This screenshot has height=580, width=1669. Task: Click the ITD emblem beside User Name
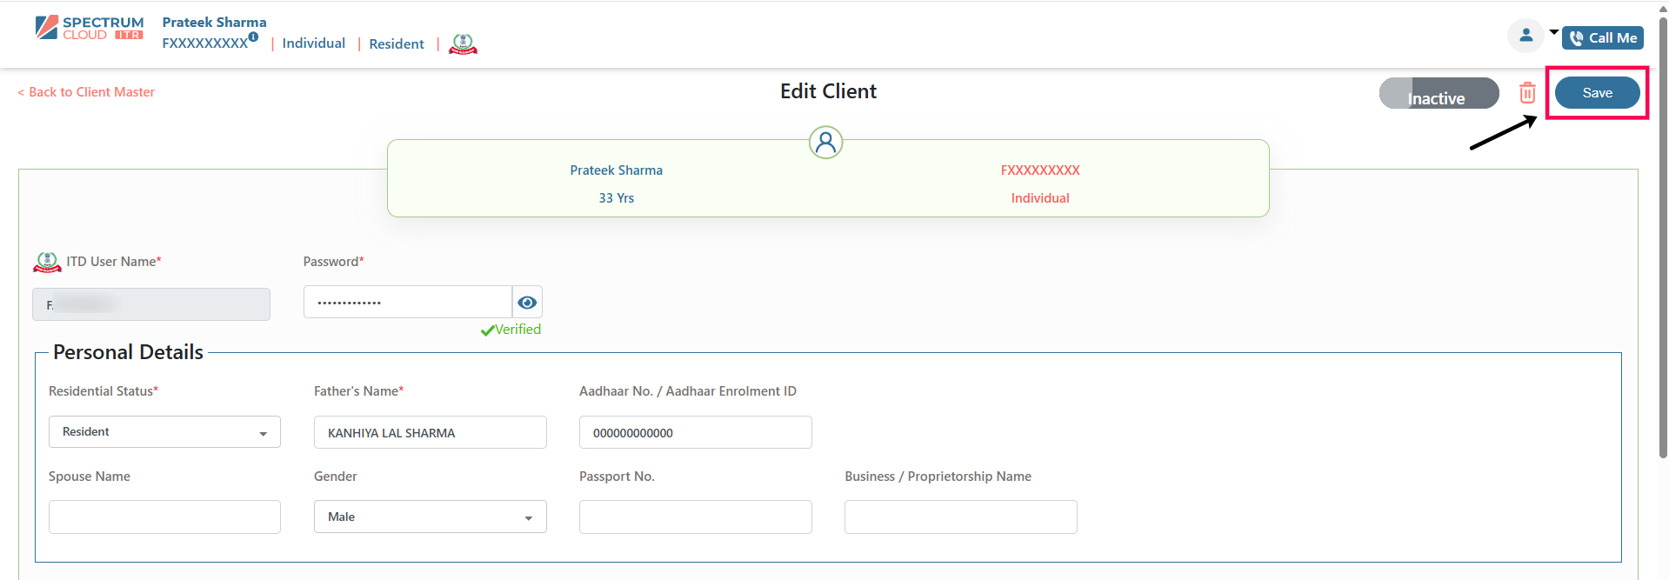tap(47, 262)
